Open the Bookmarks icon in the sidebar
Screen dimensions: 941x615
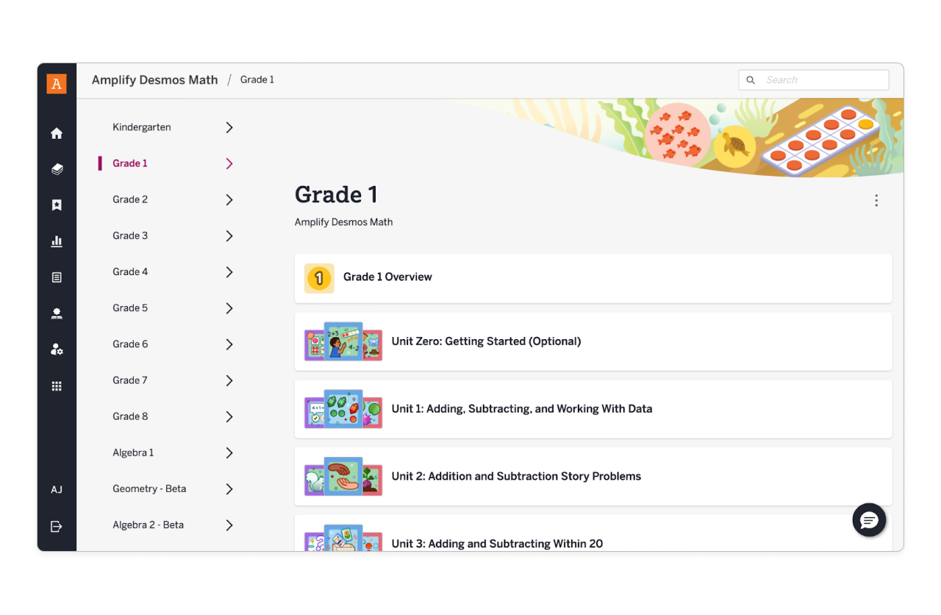pyautogui.click(x=57, y=205)
